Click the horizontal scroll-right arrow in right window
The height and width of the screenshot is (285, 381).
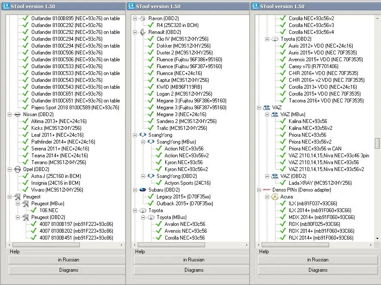371,245
